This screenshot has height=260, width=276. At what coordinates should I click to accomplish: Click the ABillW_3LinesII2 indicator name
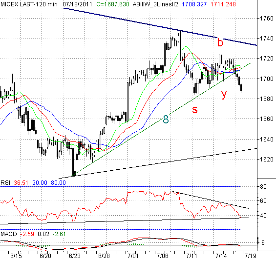pos(155,4)
